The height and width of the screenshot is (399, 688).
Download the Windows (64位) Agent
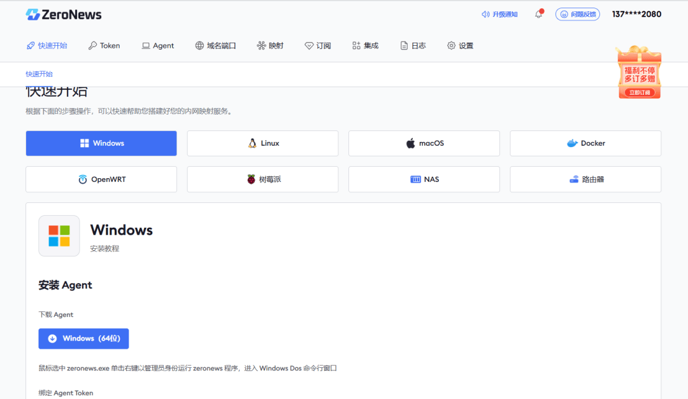pos(84,339)
